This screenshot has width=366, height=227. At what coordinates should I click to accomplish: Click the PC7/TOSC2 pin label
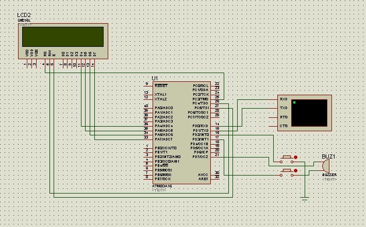click(198, 117)
